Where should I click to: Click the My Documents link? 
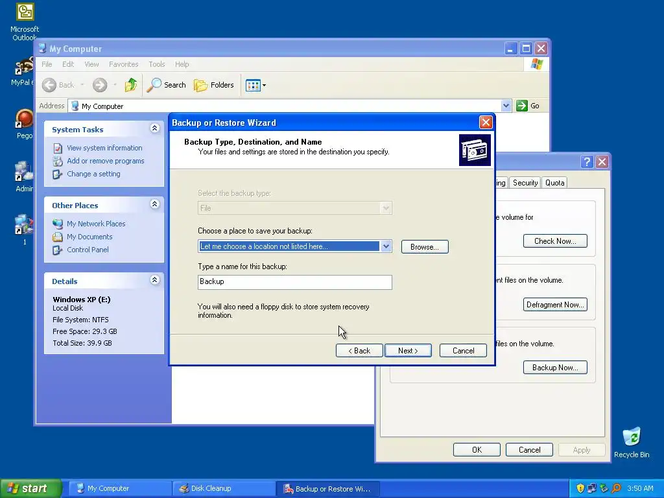(89, 237)
